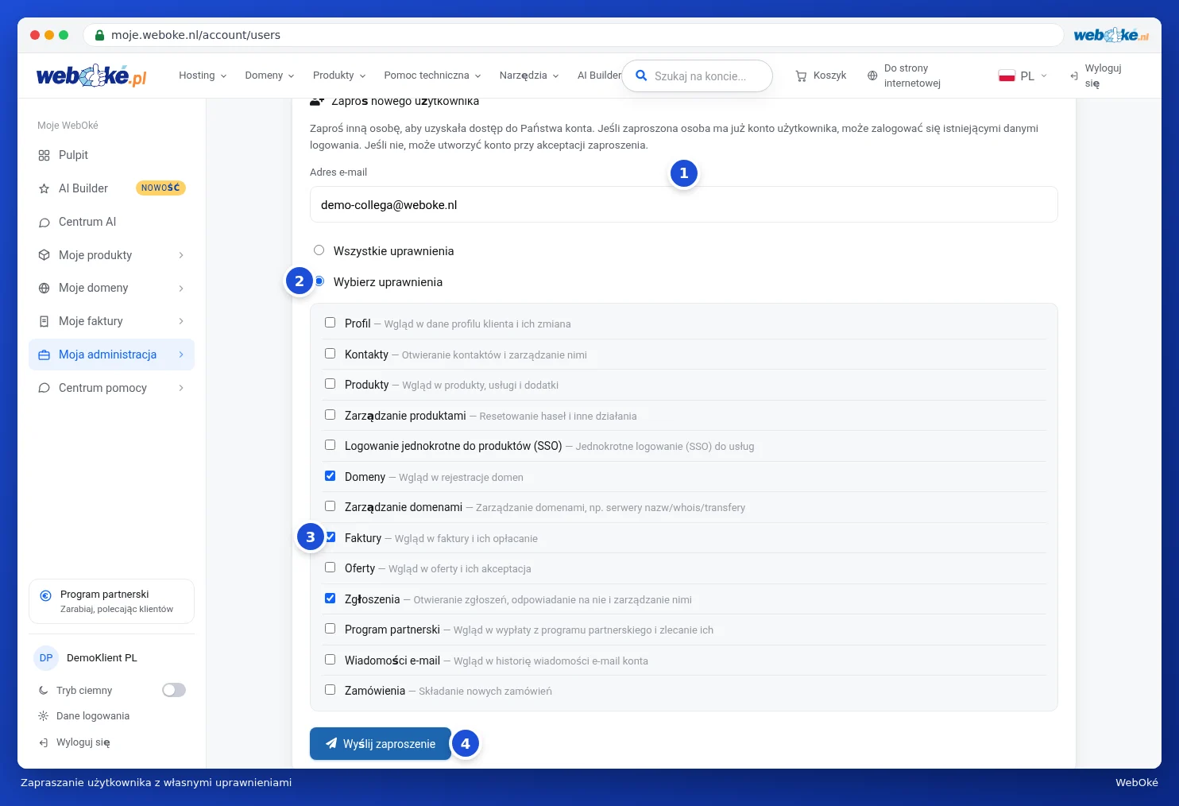Click the AI Builder star icon

tap(44, 188)
